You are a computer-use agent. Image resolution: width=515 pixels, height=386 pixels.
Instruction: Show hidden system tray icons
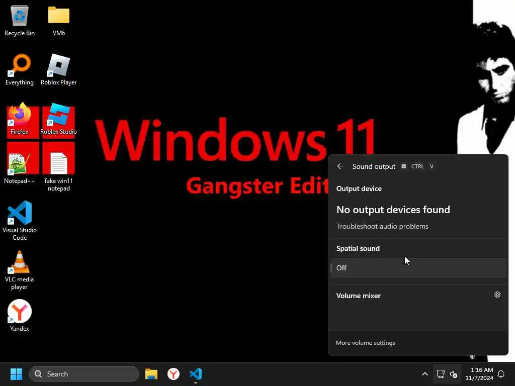(x=424, y=374)
